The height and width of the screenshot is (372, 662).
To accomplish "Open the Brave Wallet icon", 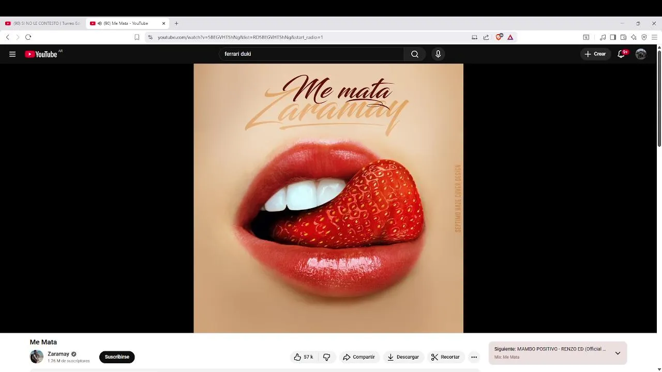I will 623,37.
